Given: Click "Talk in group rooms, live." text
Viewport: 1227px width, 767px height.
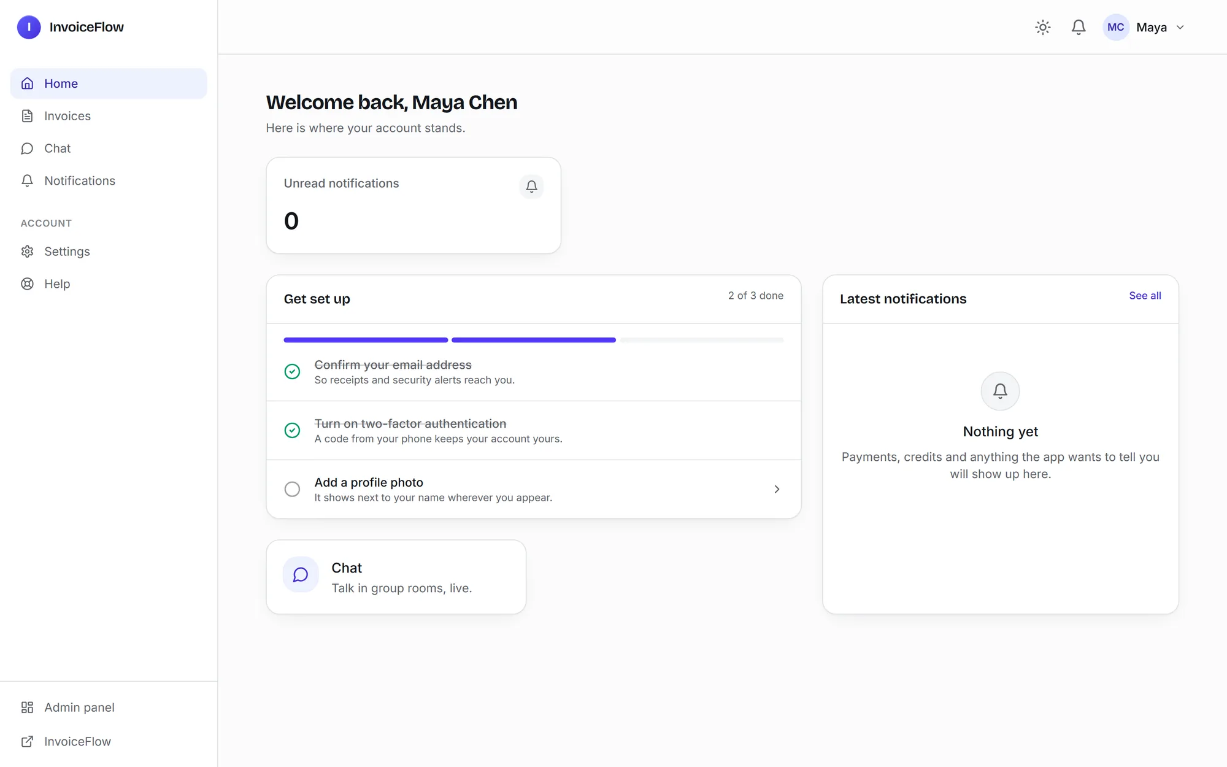Looking at the screenshot, I should coord(402,588).
